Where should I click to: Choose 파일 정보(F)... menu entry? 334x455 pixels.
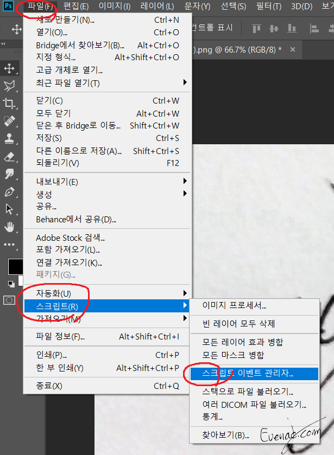108,337
